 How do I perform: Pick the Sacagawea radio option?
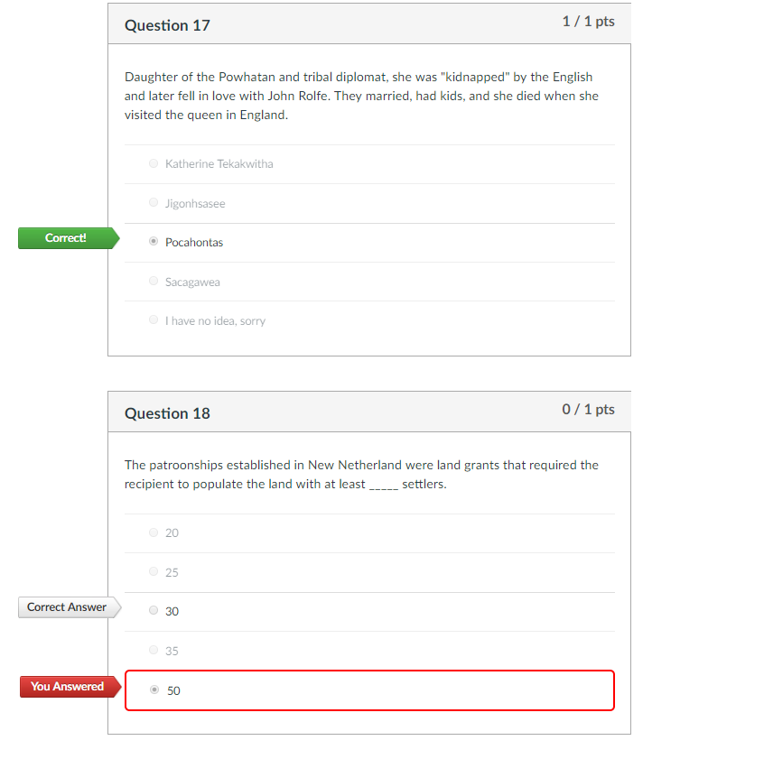pos(154,281)
